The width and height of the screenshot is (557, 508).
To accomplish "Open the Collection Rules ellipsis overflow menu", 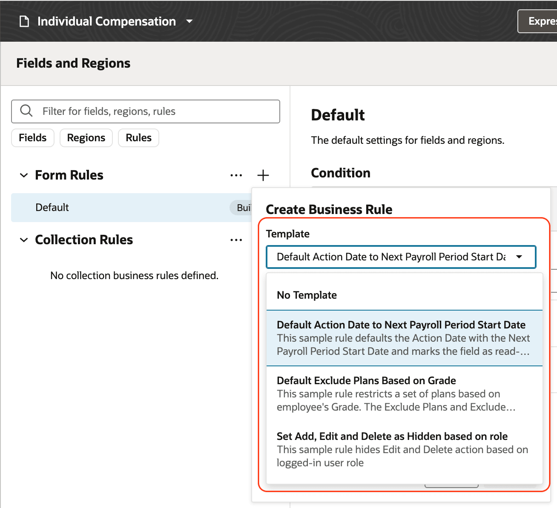I will point(236,240).
